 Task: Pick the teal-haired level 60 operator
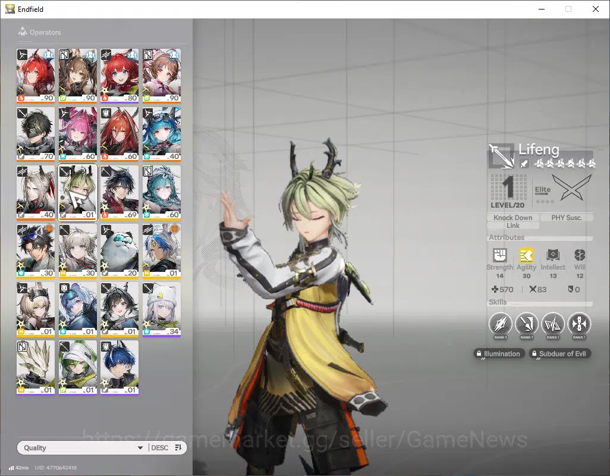point(162,192)
